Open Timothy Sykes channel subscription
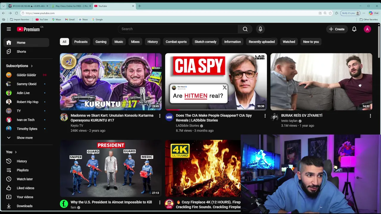Screen dimensions: 381x214 tap(26, 128)
